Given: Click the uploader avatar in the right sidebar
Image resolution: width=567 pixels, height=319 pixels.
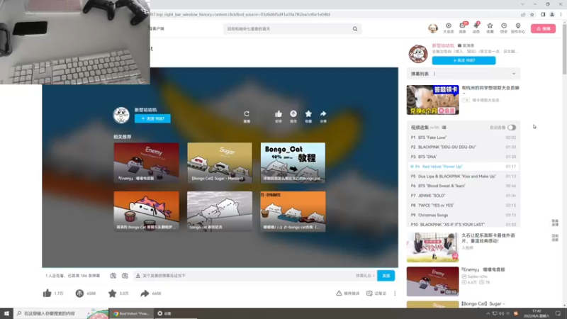Looking at the screenshot, I should 418,54.
